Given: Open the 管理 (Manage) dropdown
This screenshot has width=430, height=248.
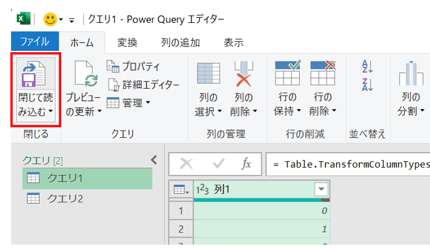Looking at the screenshot, I should 128,103.
